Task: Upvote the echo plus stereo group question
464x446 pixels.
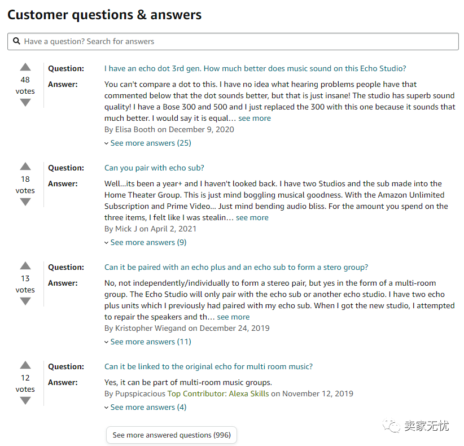Action: pos(25,266)
